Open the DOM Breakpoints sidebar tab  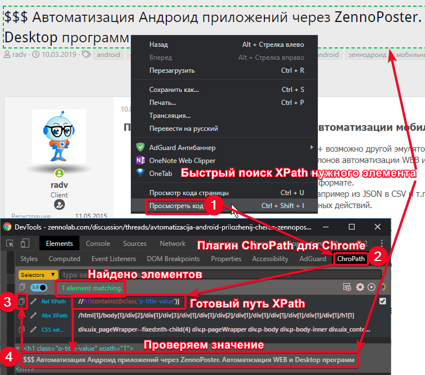(x=173, y=259)
